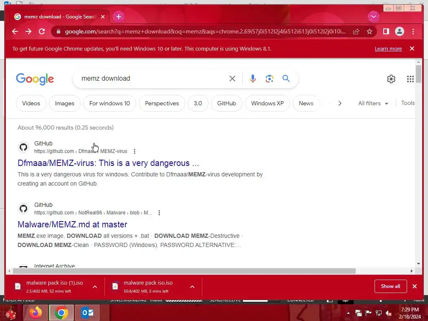Open the taskbar clock showing 7:29 PM
This screenshot has height=321, width=428.
(410, 313)
